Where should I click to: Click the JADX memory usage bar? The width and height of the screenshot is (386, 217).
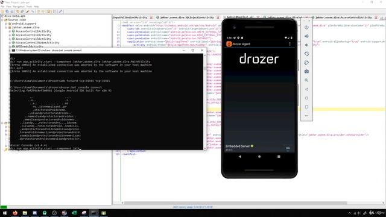pos(193,207)
